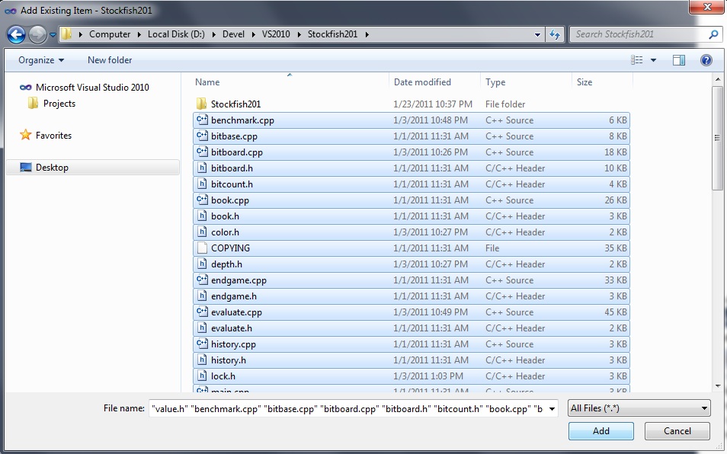Go back with the blue Back arrow
The height and width of the screenshot is (454, 727).
coord(16,34)
